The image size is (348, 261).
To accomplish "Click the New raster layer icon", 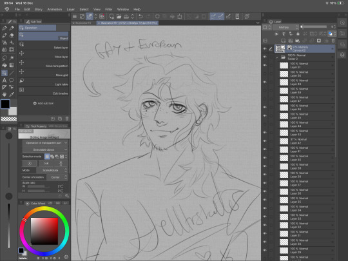I will click(283, 41).
